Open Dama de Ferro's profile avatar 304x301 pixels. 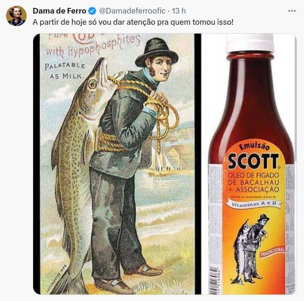(x=16, y=16)
